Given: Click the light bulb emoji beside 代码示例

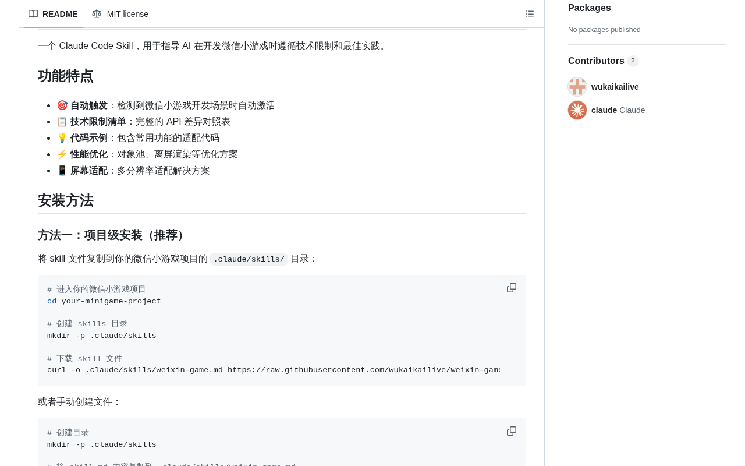Looking at the screenshot, I should coord(62,138).
